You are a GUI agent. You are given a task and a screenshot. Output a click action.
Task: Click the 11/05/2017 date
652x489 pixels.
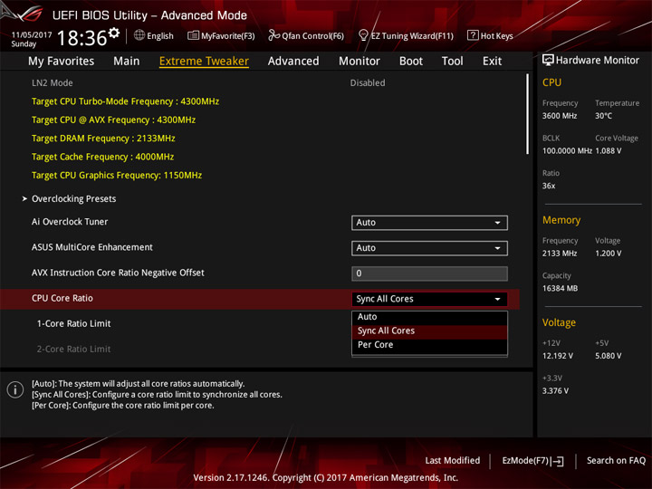32,35
